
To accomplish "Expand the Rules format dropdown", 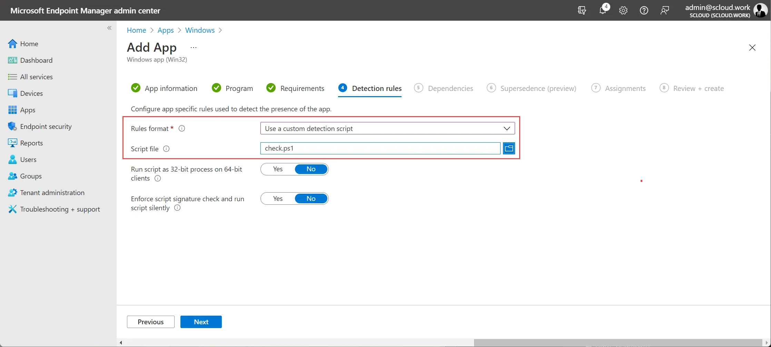I will tap(387, 129).
